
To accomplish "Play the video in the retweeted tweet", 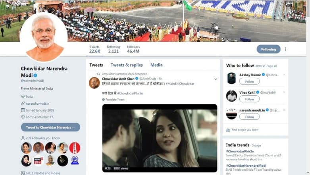I will [160, 138].
